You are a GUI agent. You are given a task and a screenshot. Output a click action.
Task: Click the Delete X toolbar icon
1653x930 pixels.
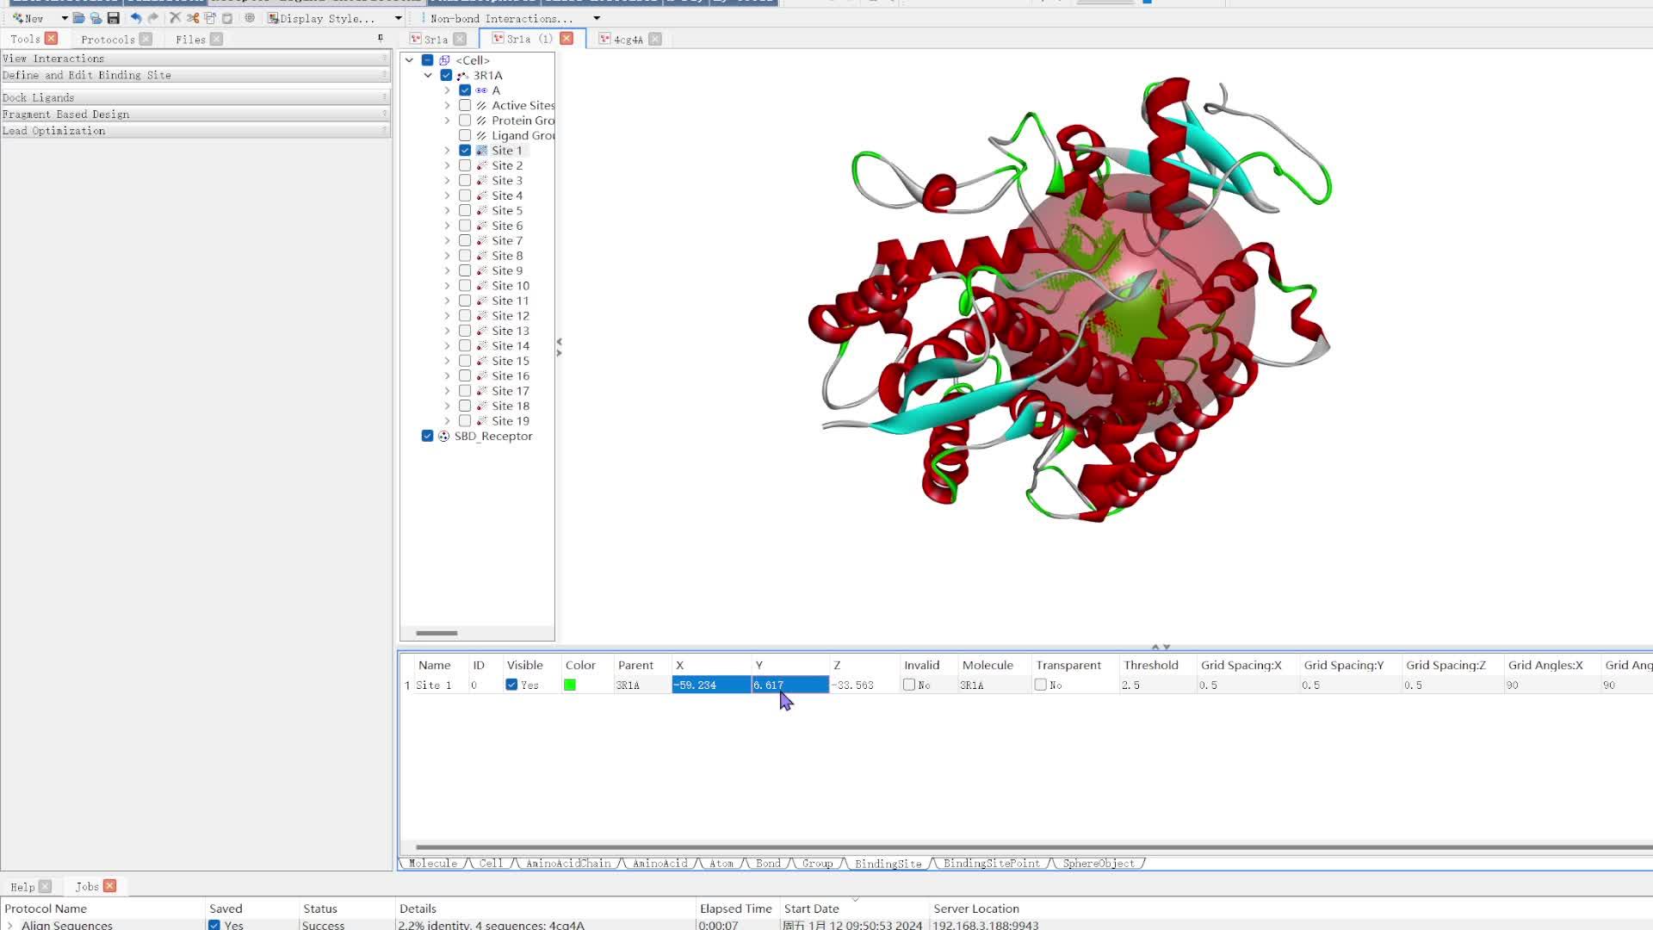tap(175, 18)
